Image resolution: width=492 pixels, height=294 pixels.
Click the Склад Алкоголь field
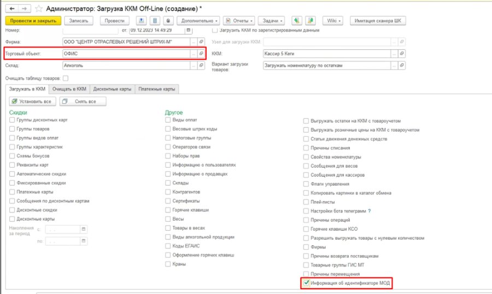click(126, 65)
